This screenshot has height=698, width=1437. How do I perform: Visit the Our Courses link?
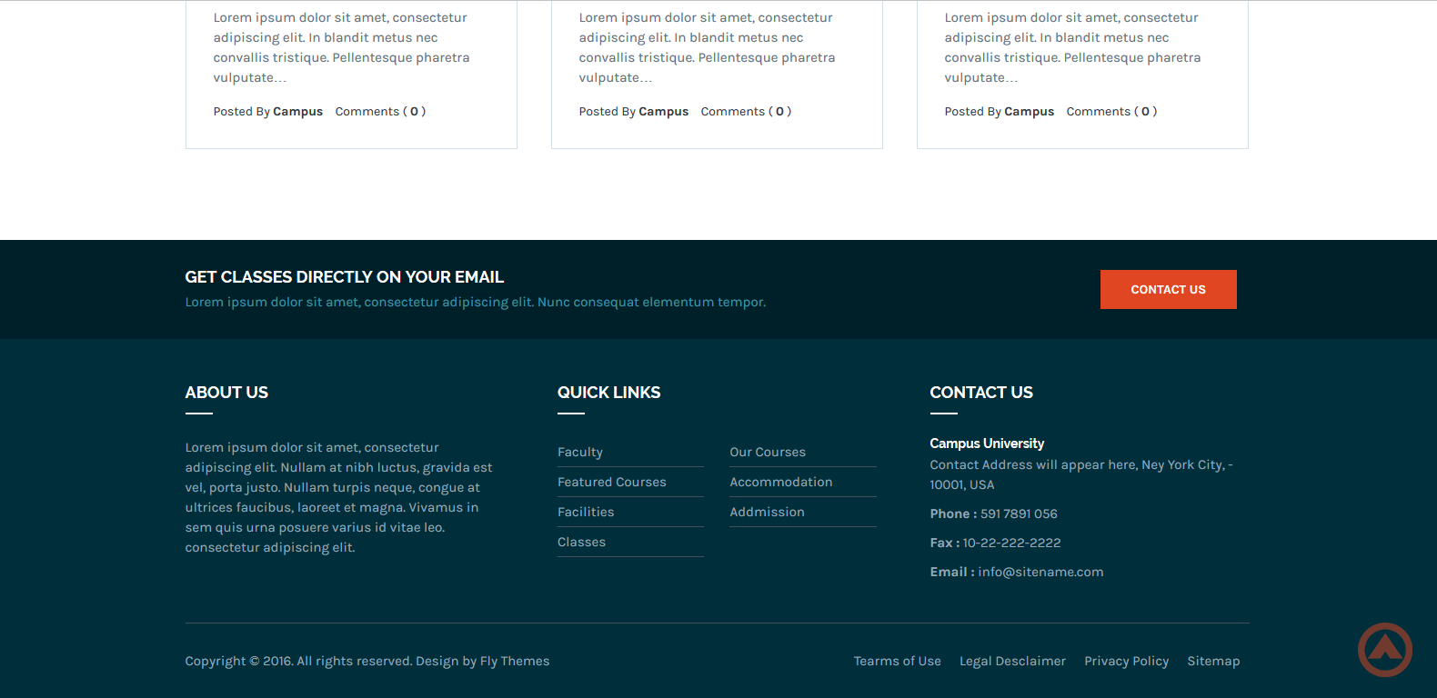(767, 452)
